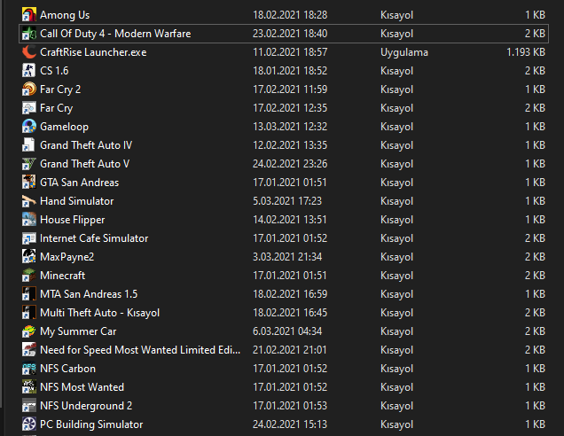Click the Far Cry 2 icon
Screen dimensions: 564x436
pos(28,90)
